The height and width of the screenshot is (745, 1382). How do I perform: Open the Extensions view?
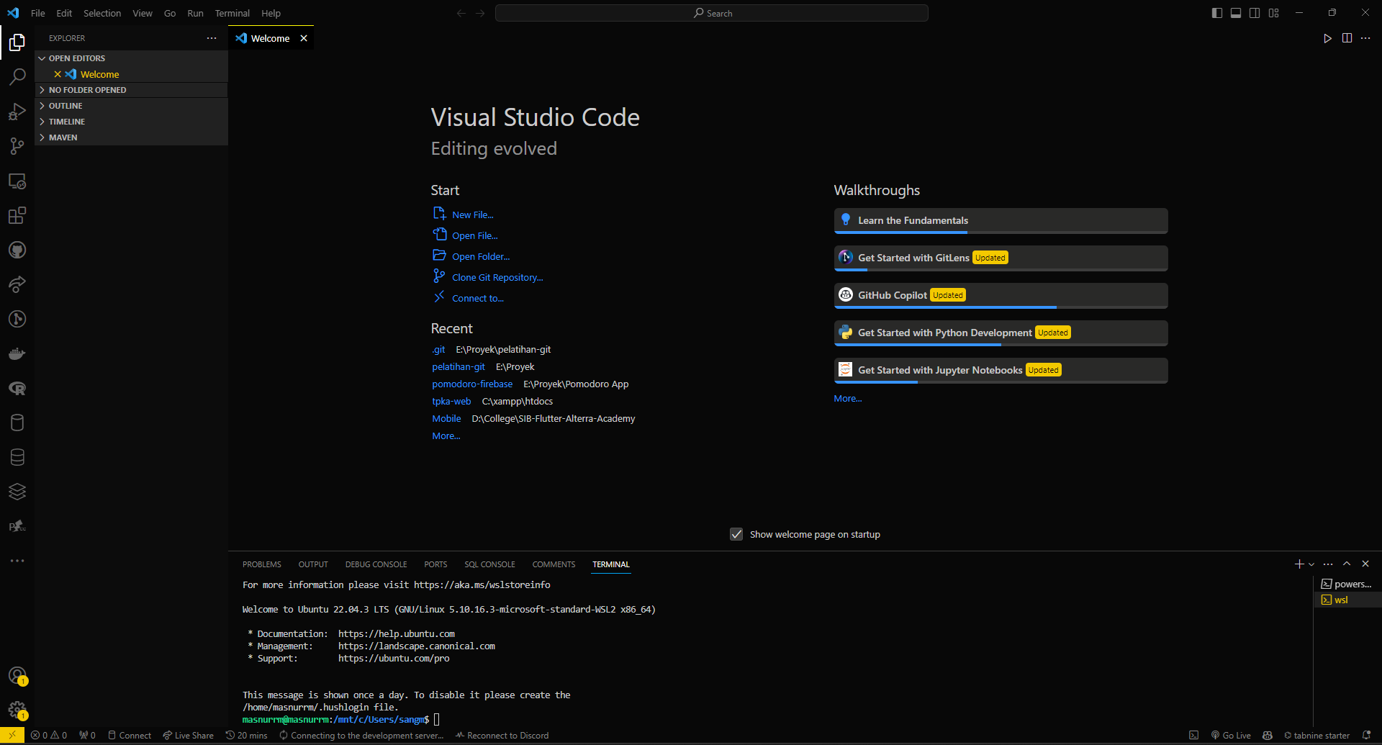pyautogui.click(x=17, y=215)
